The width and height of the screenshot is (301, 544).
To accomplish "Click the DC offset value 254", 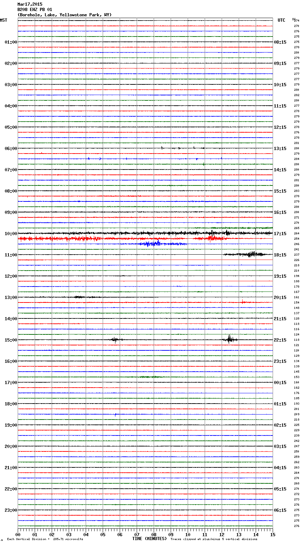I will 296,239.
